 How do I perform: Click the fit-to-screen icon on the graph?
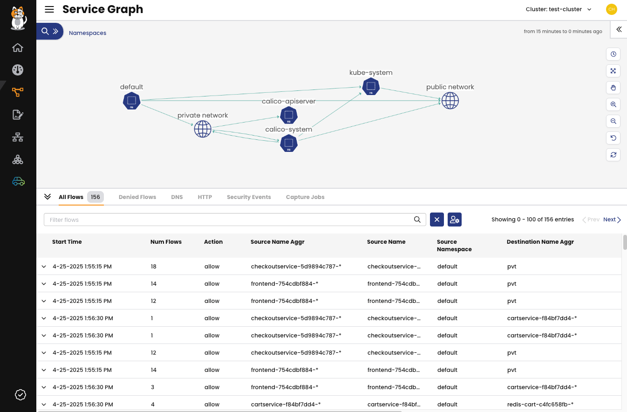point(613,71)
